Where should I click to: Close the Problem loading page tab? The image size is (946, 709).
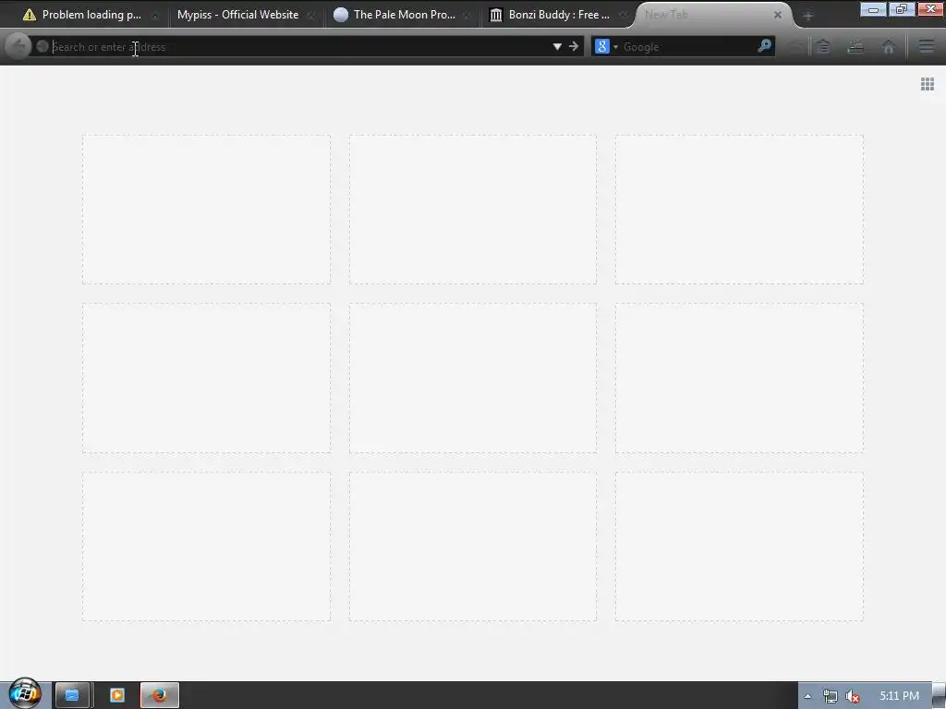coord(155,15)
